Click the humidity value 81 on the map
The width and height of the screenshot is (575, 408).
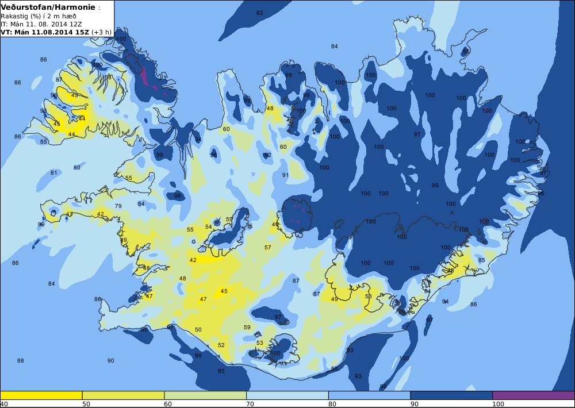tap(54, 172)
